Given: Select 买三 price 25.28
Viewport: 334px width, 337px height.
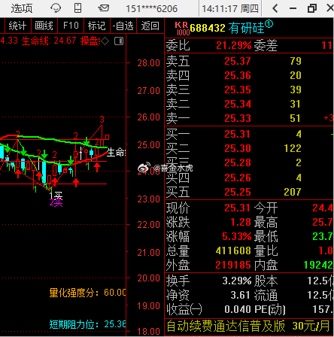Looking at the screenshot, I should coord(238,162).
